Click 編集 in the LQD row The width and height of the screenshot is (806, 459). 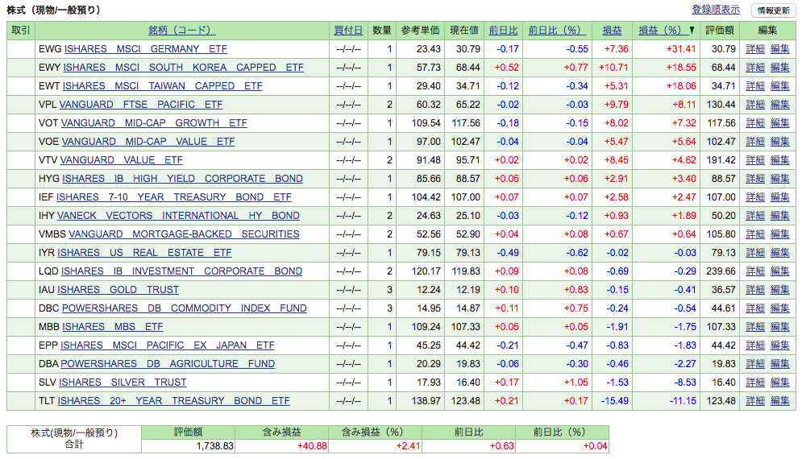[779, 271]
